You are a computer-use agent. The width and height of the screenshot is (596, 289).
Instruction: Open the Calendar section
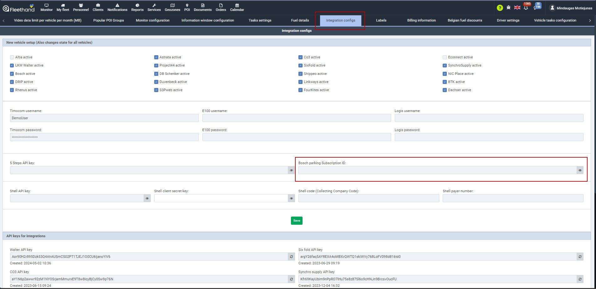coord(237,7)
